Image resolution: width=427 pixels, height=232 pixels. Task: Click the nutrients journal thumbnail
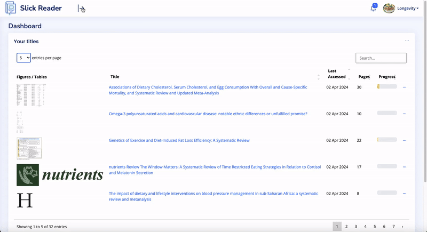coord(59,174)
